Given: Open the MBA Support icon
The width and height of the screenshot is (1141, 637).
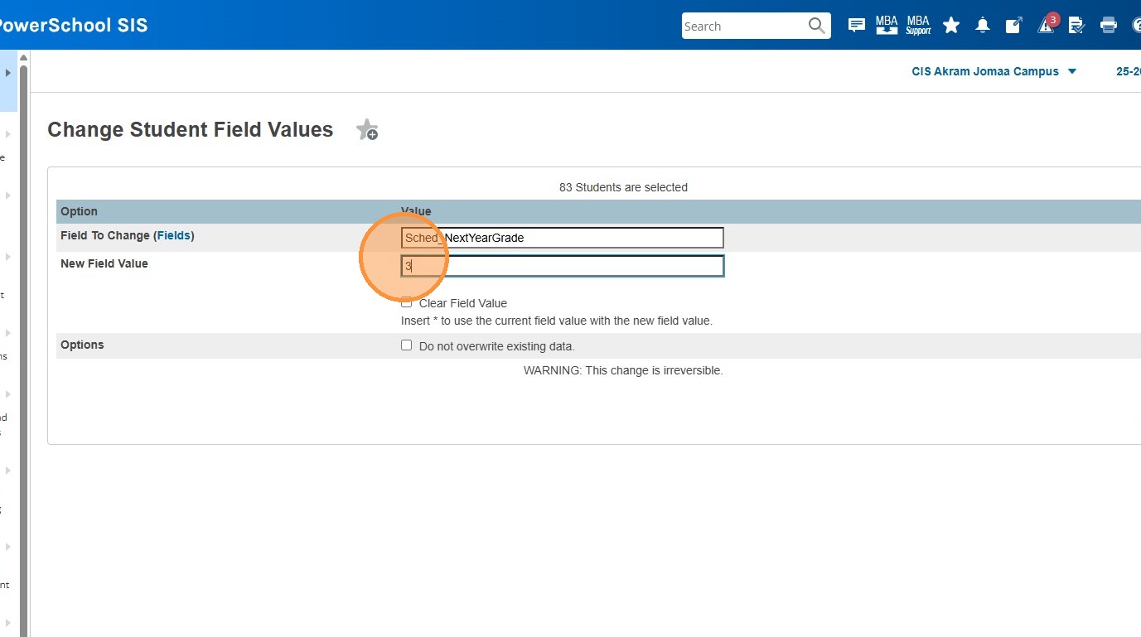Looking at the screenshot, I should [x=918, y=26].
